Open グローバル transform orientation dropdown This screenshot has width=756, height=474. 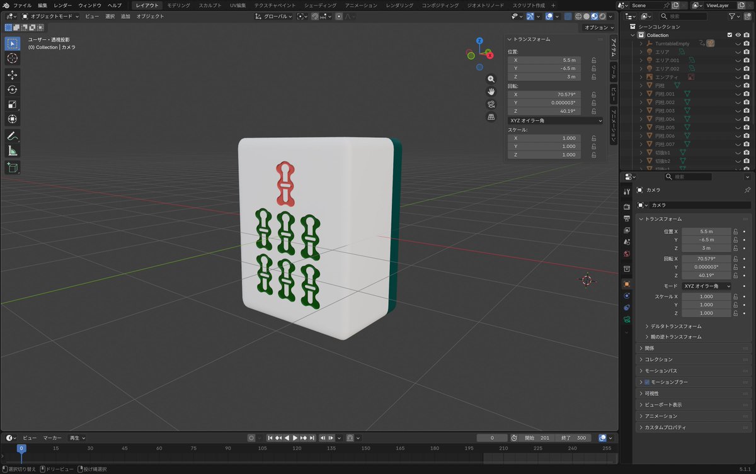tap(273, 16)
